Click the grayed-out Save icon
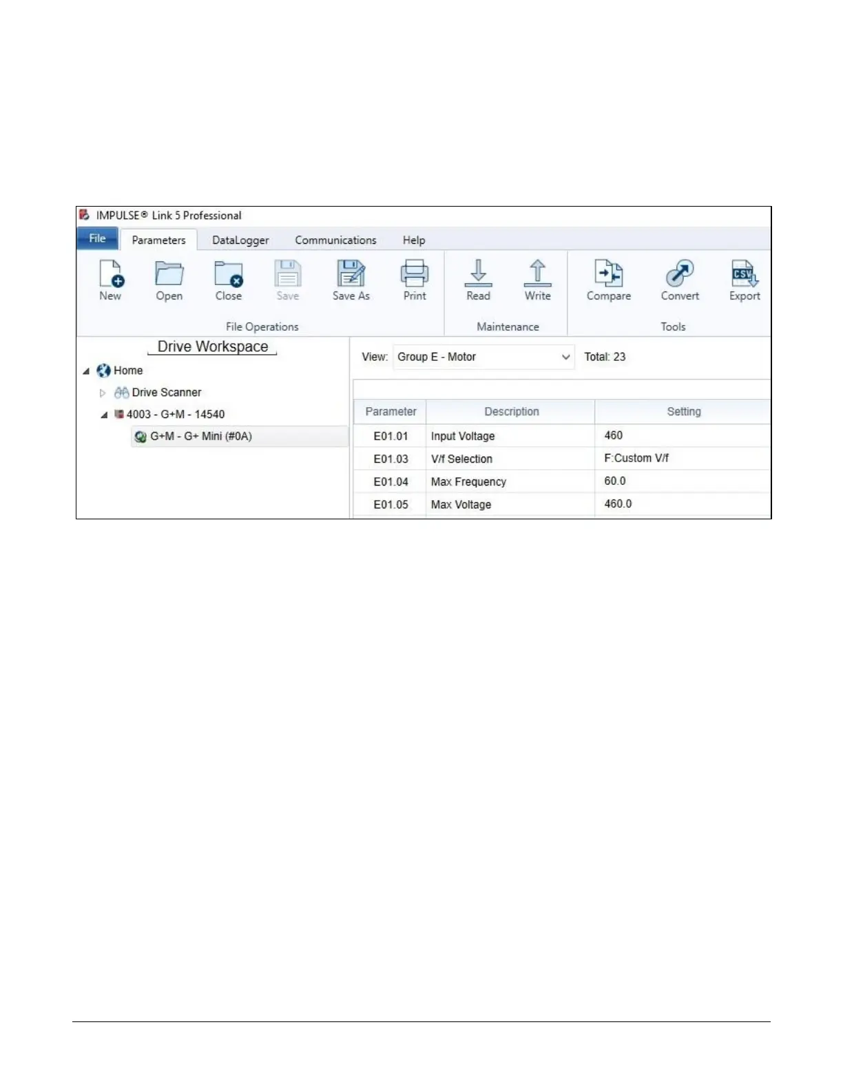The width and height of the screenshot is (843, 1091). pyautogui.click(x=288, y=273)
